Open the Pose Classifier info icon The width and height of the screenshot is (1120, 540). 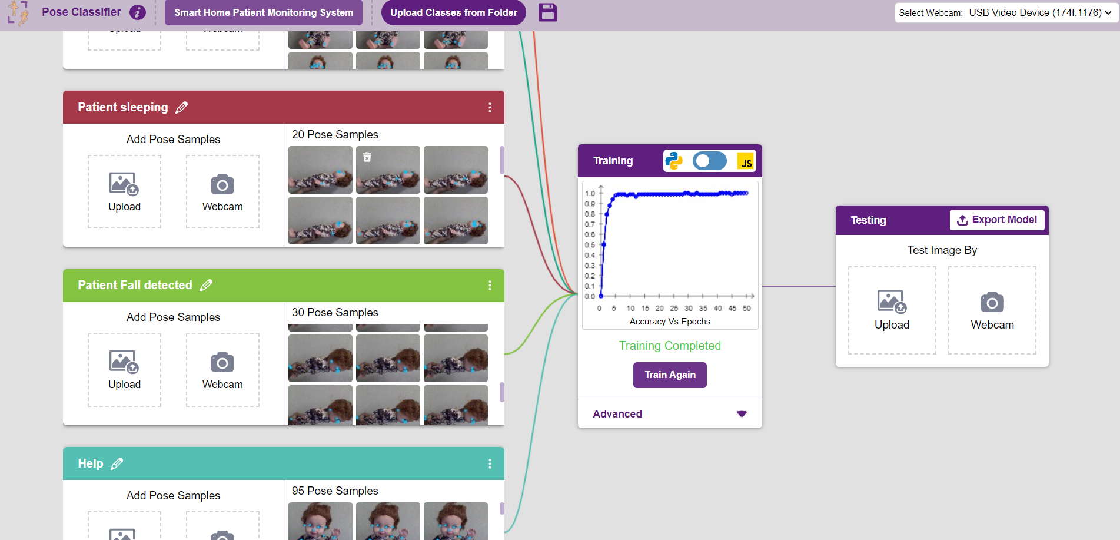coord(138,12)
